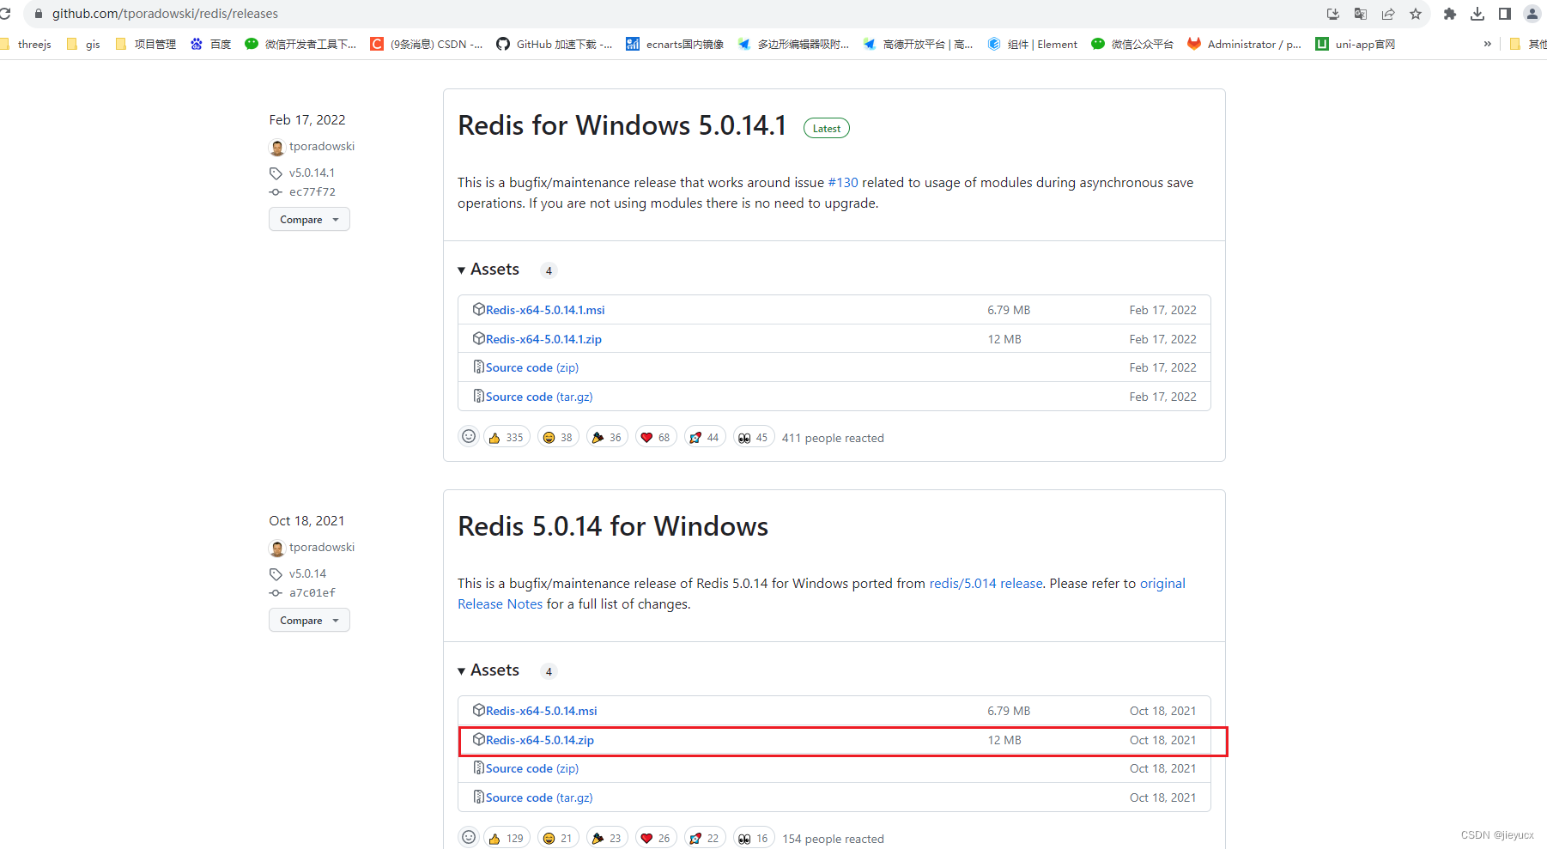The height and width of the screenshot is (849, 1547).
Task: Bookmark this page with the star icon
Action: pyautogui.click(x=1416, y=14)
